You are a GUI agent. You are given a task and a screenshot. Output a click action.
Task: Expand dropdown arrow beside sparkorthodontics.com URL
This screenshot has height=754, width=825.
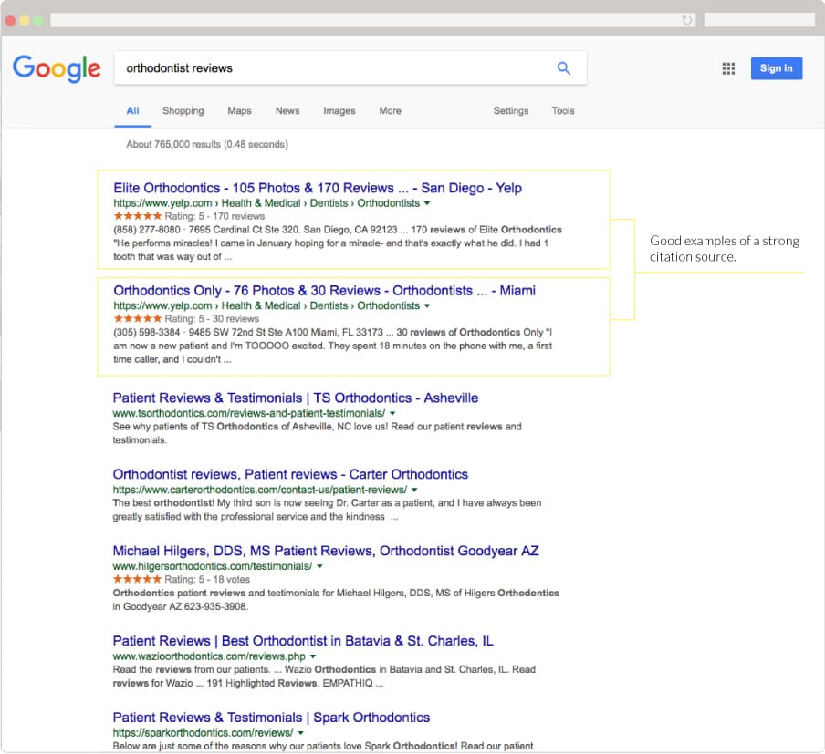click(x=301, y=733)
